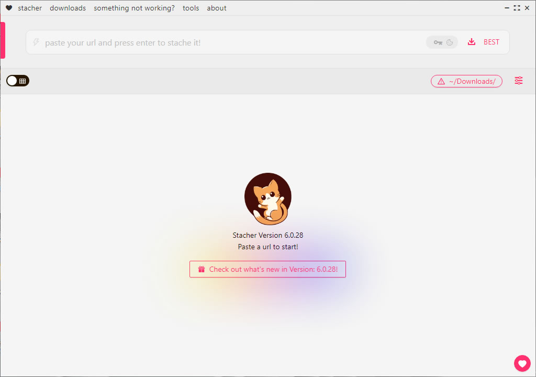
Task: Open the key and cookie authentication options
Action: (x=442, y=42)
